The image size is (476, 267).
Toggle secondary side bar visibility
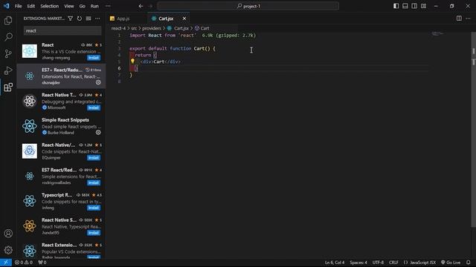click(414, 6)
